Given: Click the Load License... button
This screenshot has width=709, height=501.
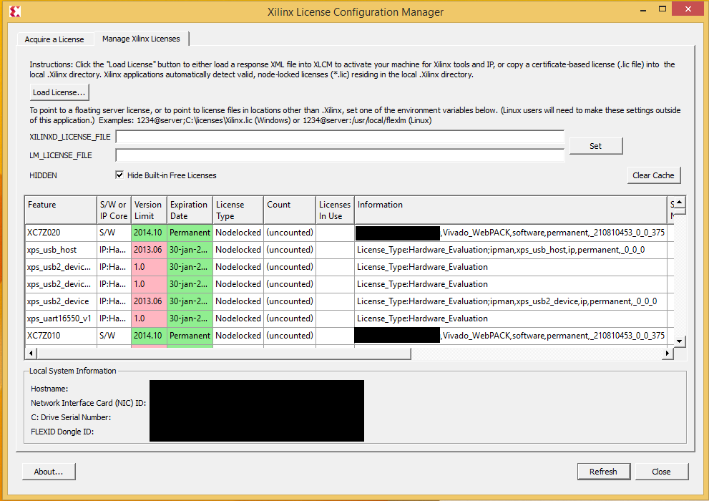Looking at the screenshot, I should [59, 92].
